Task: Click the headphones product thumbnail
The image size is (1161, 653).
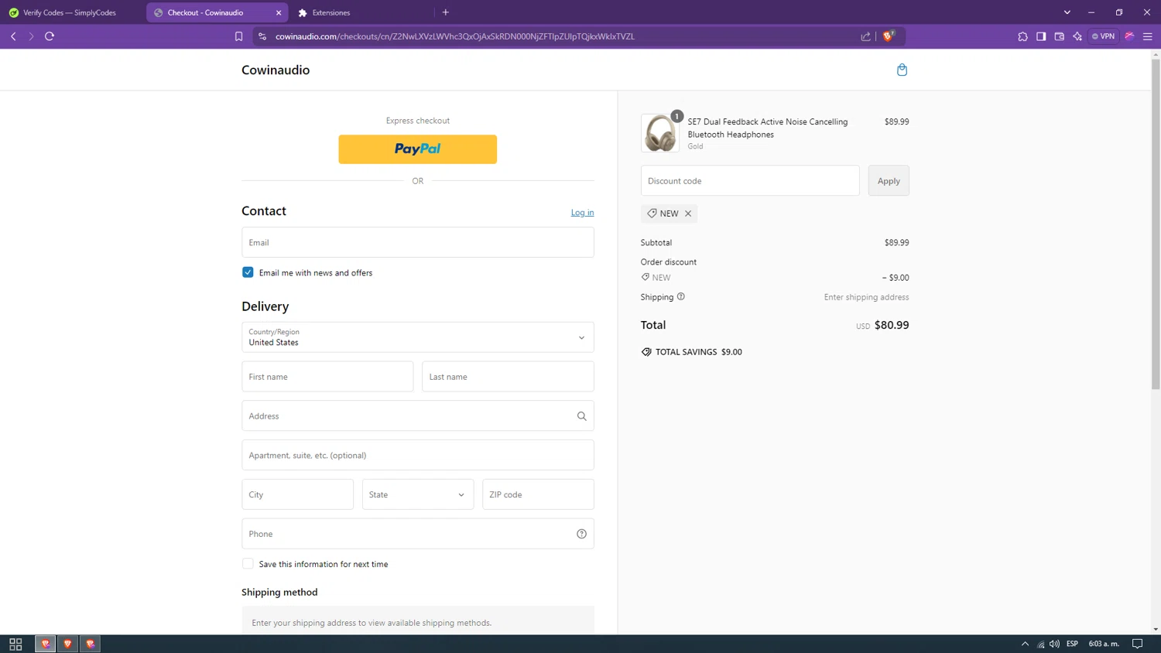Action: click(660, 133)
